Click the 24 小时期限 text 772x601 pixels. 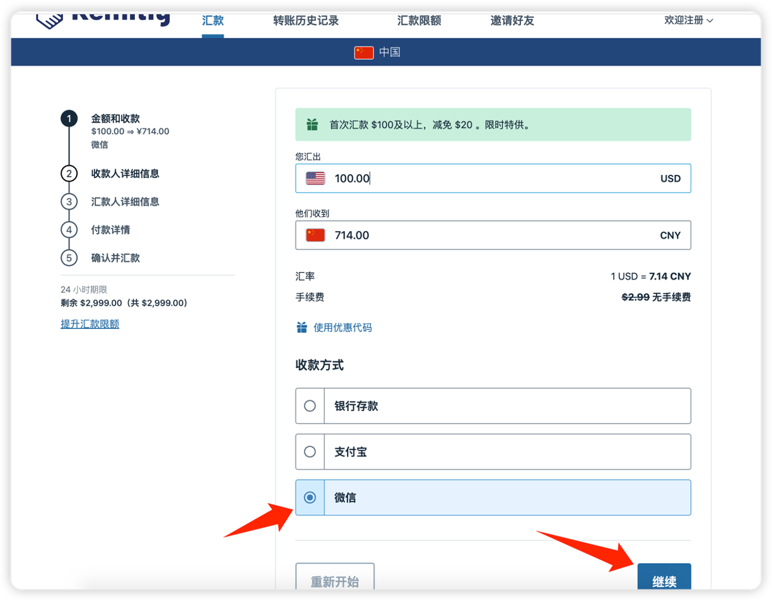tap(84, 289)
